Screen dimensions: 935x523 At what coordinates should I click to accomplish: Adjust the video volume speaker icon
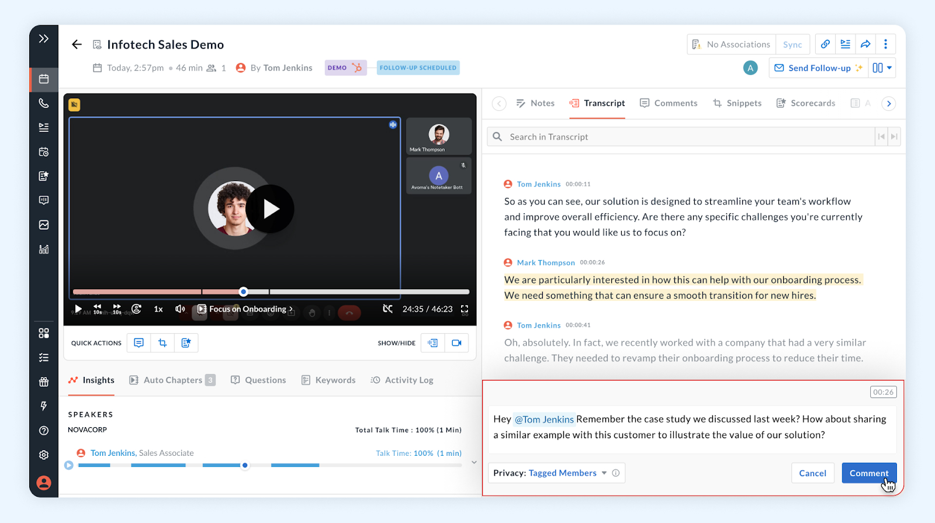coord(180,309)
